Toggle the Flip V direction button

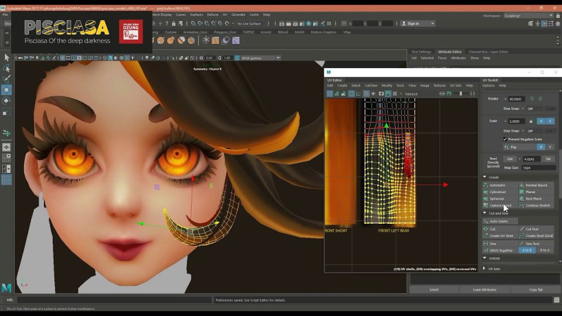(550, 147)
